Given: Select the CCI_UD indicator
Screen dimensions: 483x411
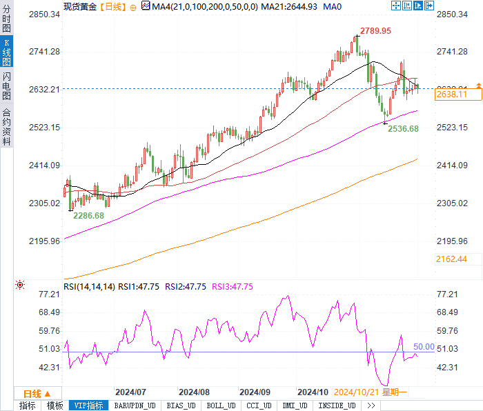Looking at the screenshot, I should tap(259, 405).
